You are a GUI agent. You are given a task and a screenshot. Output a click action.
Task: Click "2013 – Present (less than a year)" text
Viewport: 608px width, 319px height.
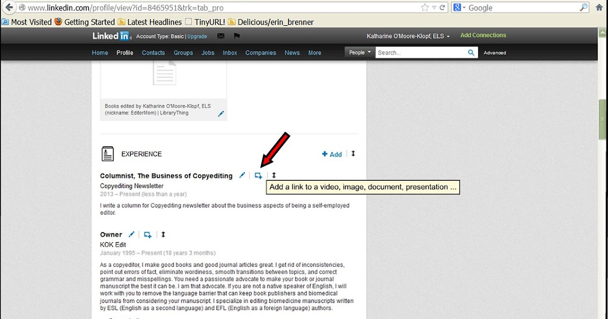[143, 194]
